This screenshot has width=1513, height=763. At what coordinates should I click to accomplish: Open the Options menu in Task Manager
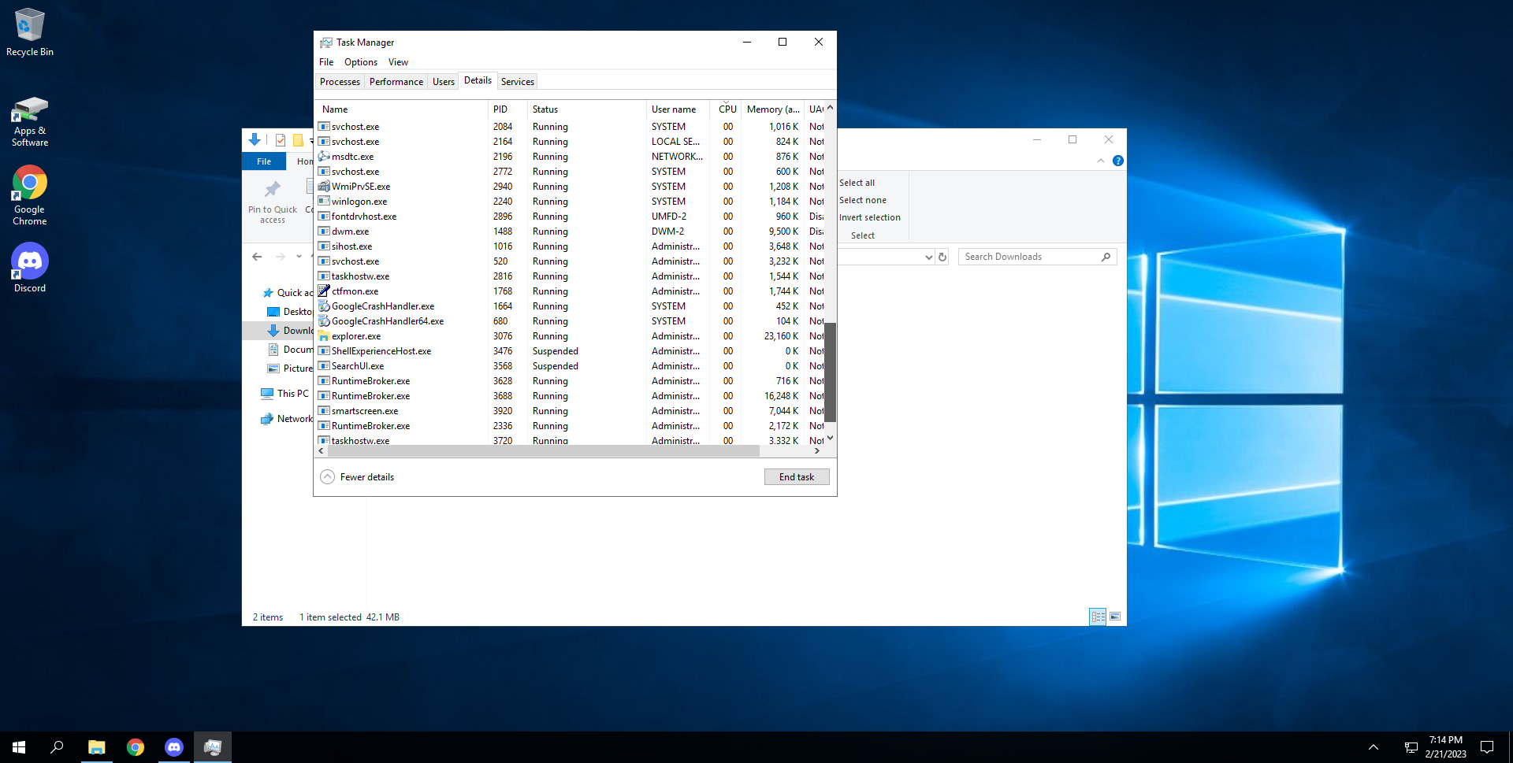click(360, 62)
